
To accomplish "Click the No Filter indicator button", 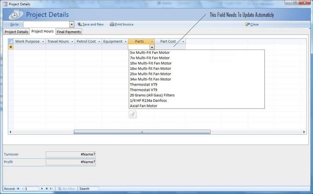I will tap(66, 189).
